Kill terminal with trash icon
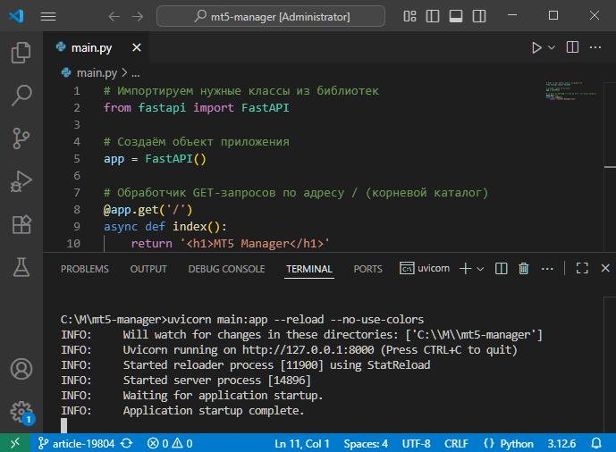 (524, 268)
